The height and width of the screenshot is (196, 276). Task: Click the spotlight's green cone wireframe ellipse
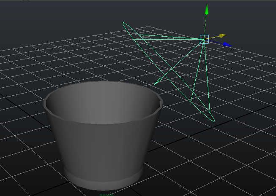click(x=168, y=72)
